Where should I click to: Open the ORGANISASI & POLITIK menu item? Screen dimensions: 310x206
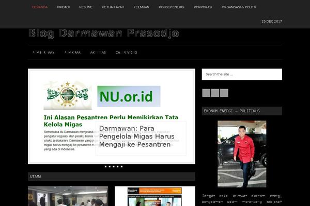tap(239, 7)
